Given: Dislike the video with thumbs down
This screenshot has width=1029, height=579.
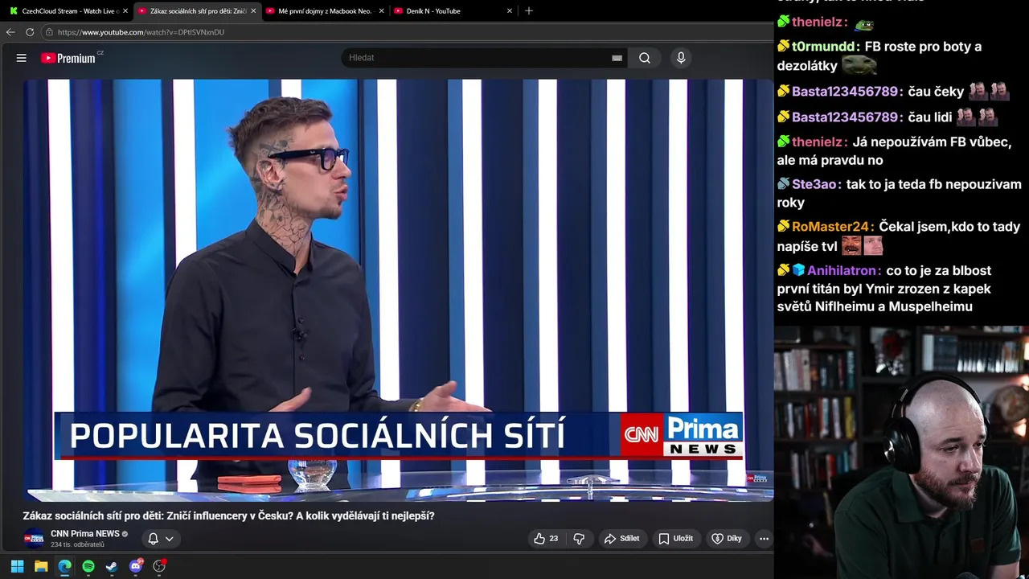Looking at the screenshot, I should [579, 539].
